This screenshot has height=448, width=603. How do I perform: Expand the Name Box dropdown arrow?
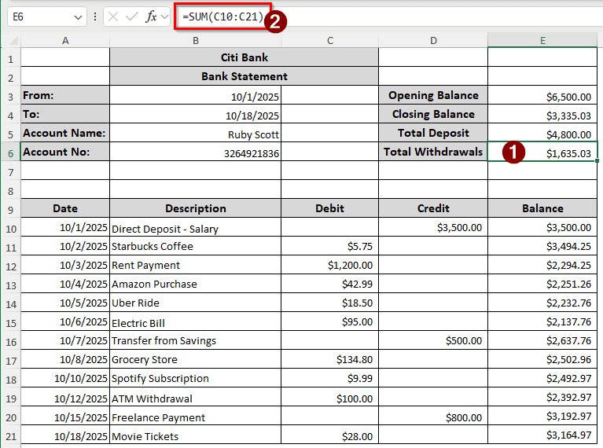point(78,17)
